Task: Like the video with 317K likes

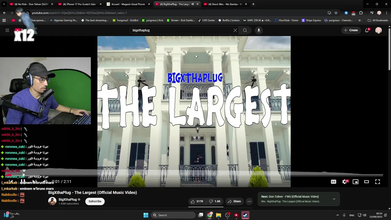Action: [197, 201]
